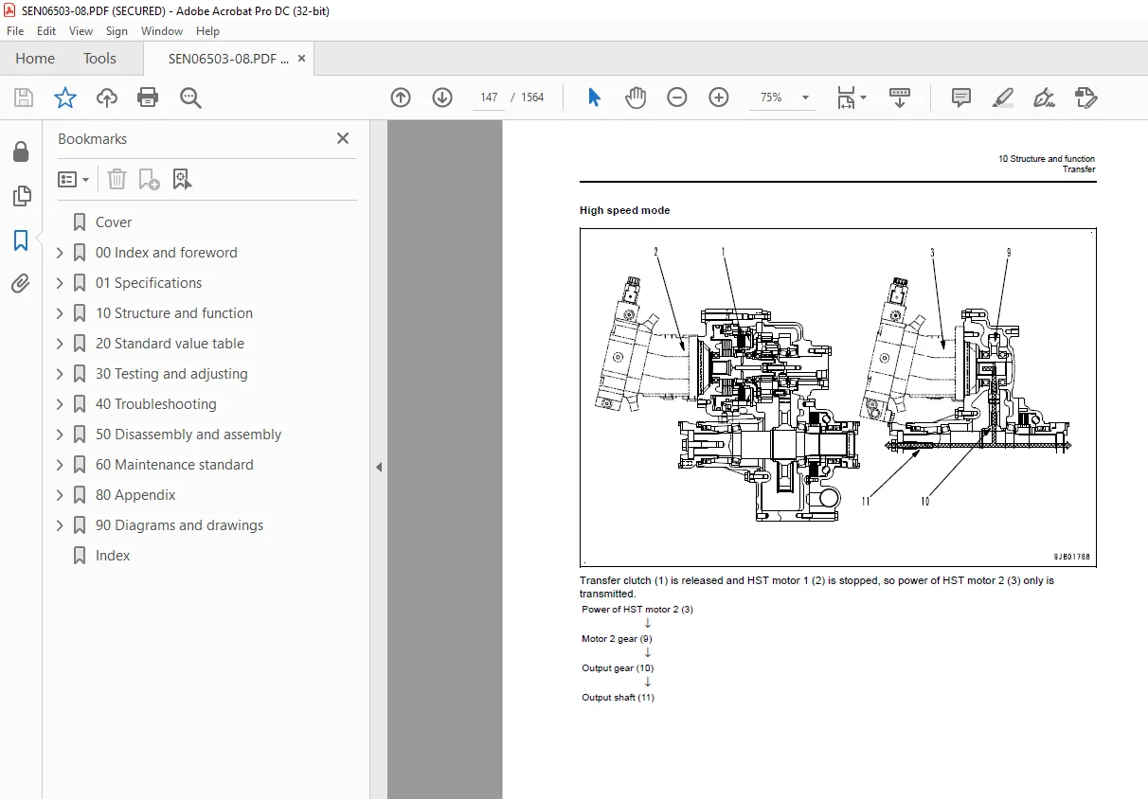
Task: Click the Save file icon
Action: click(24, 98)
